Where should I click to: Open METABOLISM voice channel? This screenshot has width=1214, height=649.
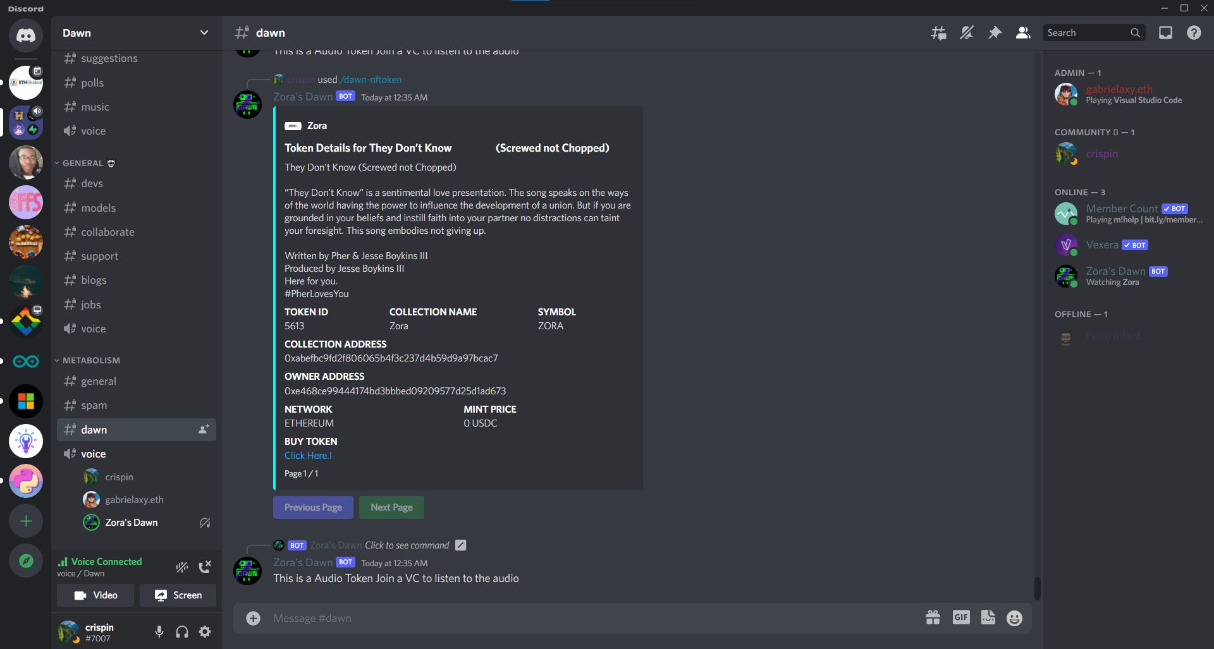coord(137,454)
